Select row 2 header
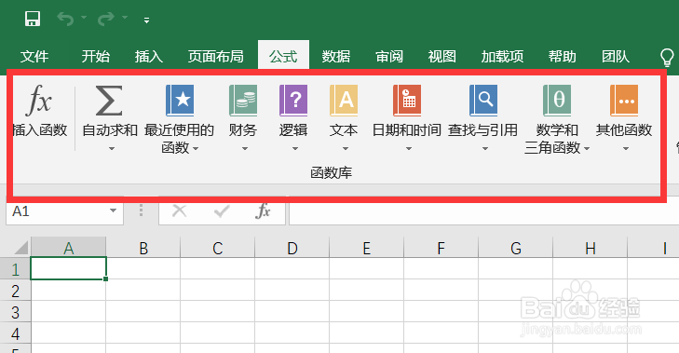Image resolution: width=679 pixels, height=353 pixels. (15, 291)
